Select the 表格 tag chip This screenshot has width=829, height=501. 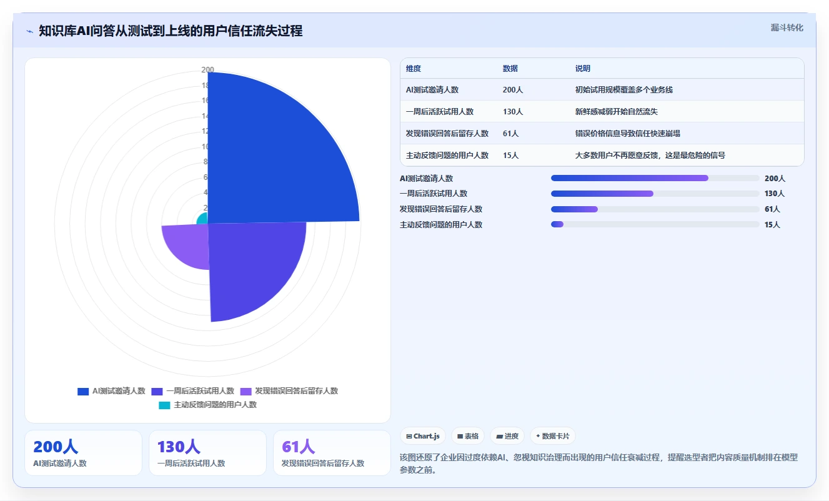coord(468,436)
